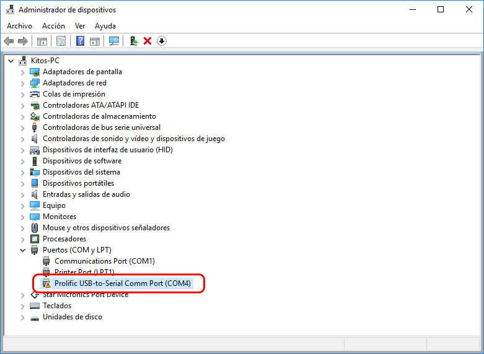
Task: Click the speaker icon for sonido y vídeo
Action: click(x=35, y=139)
